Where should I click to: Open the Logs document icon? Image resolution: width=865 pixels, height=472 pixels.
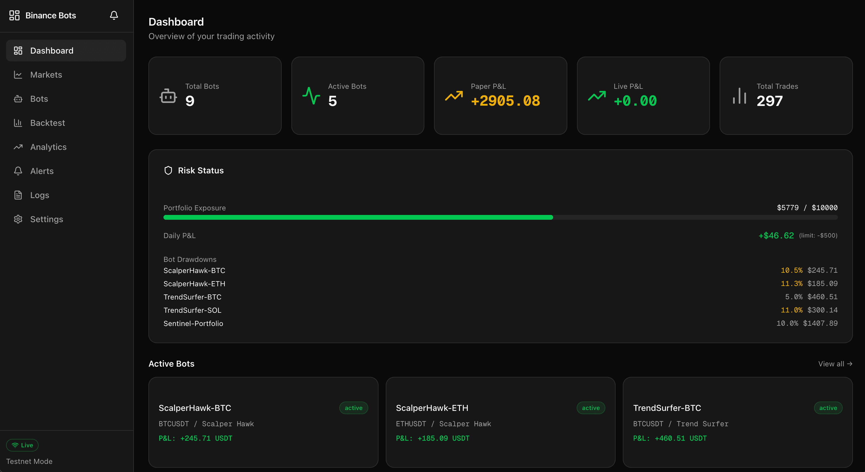18,195
